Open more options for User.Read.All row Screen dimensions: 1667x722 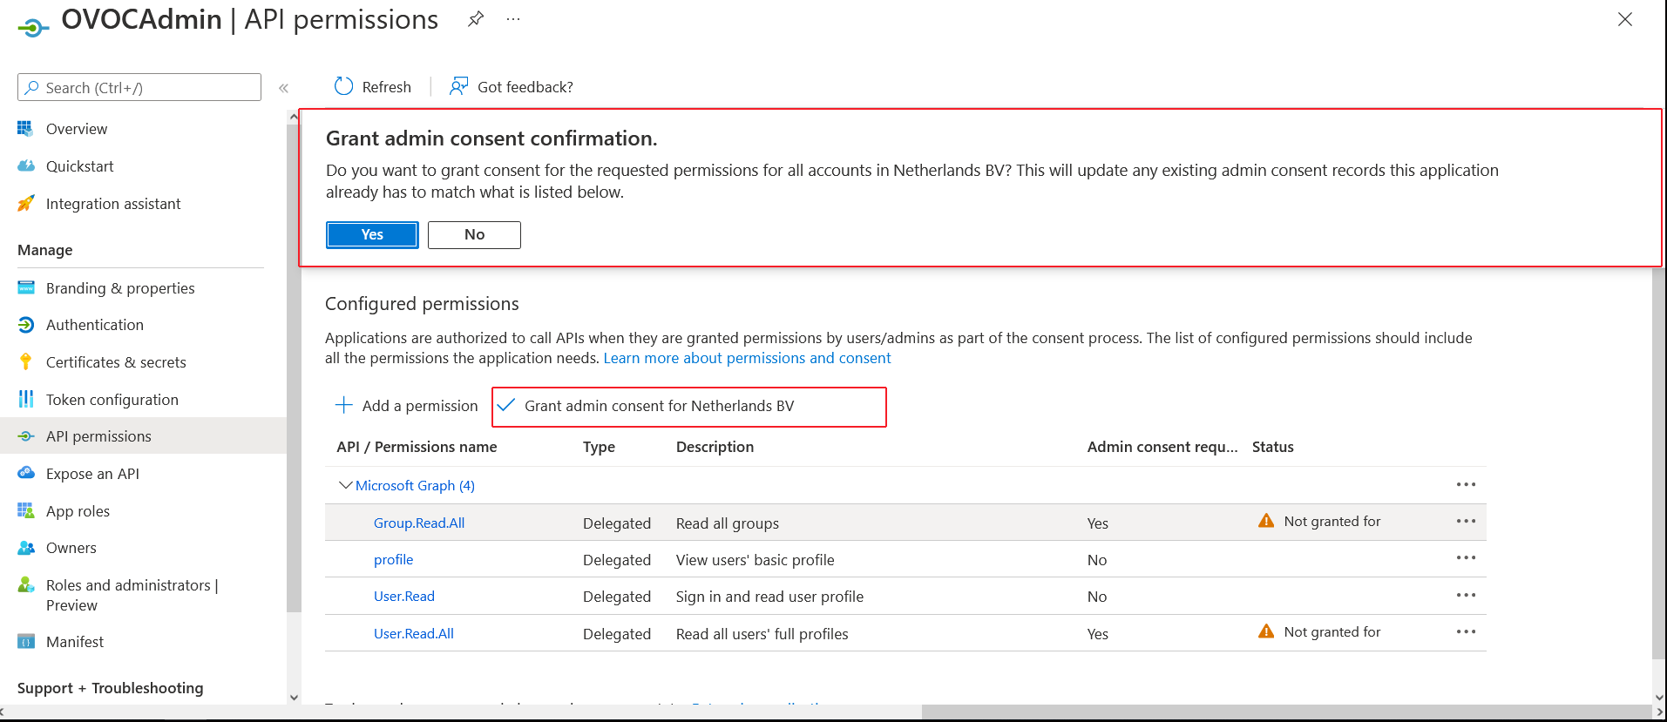pyautogui.click(x=1466, y=632)
